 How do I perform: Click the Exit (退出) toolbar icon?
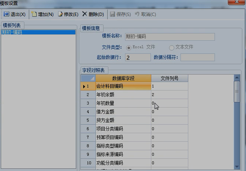(x=6, y=14)
